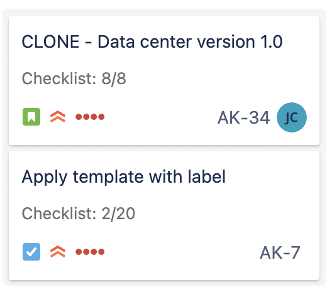Open the AK-7 issue key link
Screen dimensions: 327x297
280,252
